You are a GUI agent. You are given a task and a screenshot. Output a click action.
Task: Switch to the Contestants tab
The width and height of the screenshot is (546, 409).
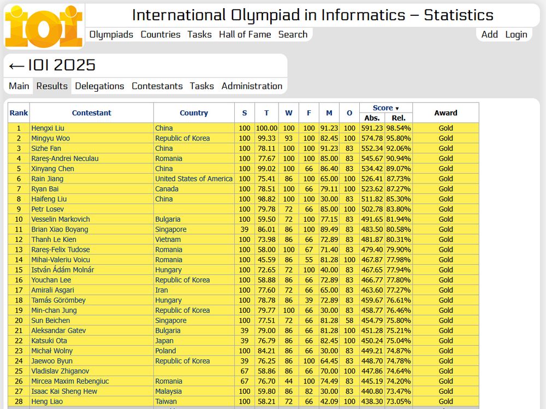(157, 86)
